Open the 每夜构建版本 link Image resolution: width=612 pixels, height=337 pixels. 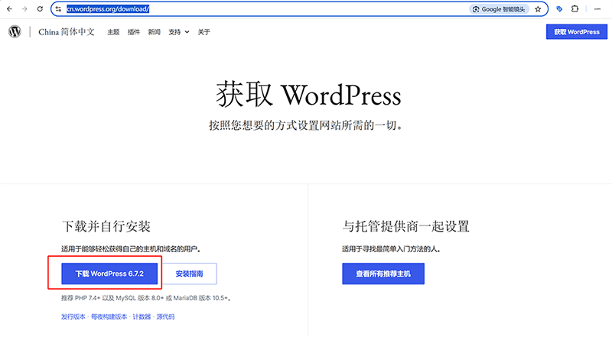(109, 316)
